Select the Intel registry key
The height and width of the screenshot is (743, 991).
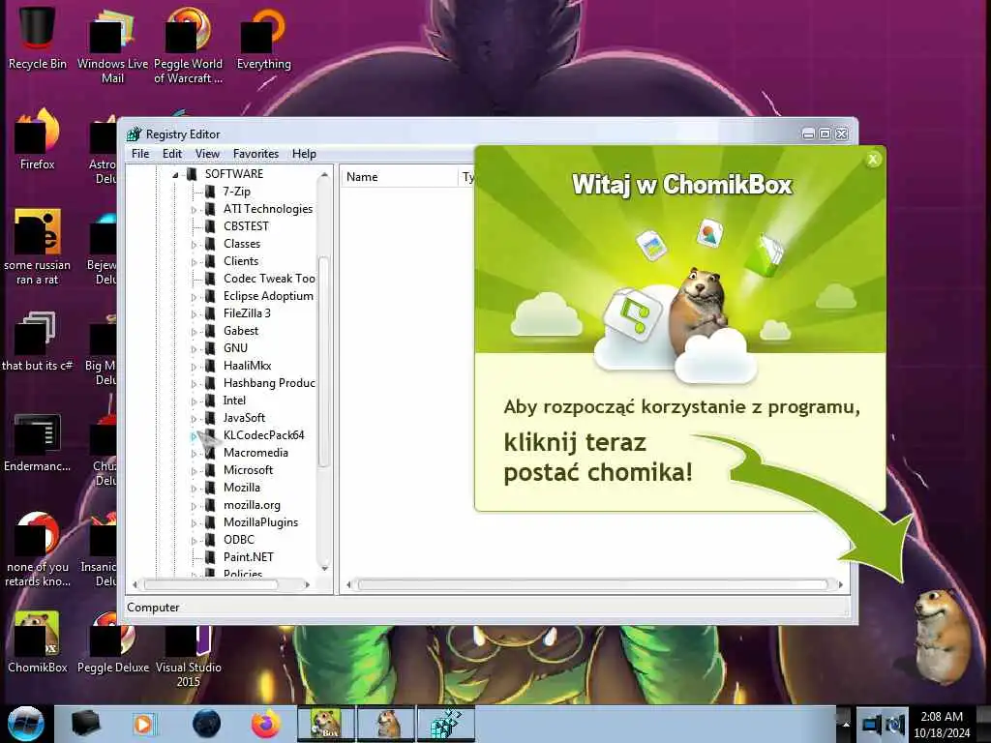(x=234, y=401)
